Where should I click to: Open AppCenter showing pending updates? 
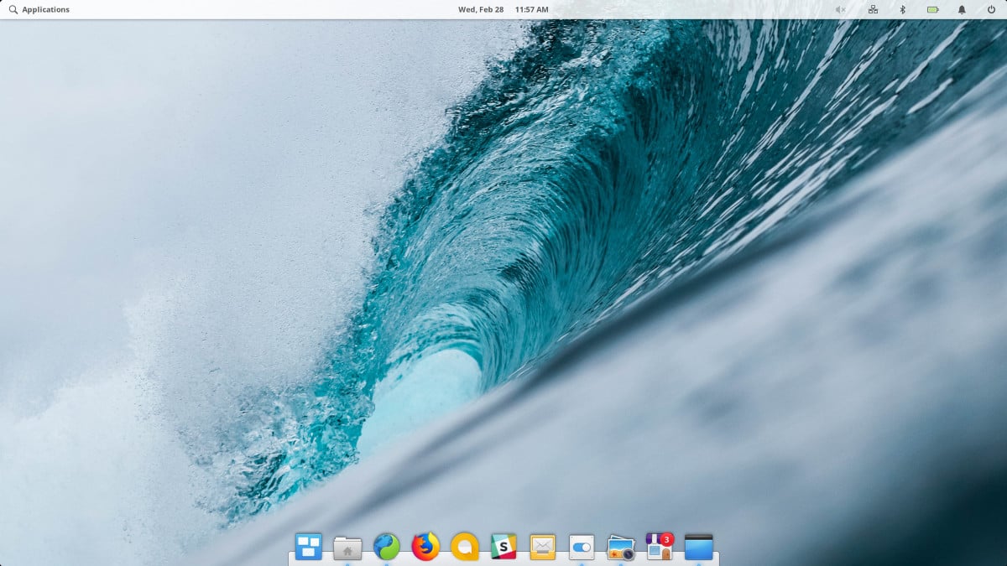click(658, 548)
